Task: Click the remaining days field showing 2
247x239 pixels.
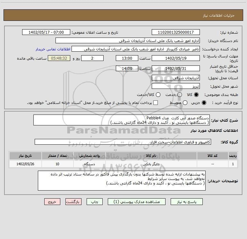Action: pos(92,58)
